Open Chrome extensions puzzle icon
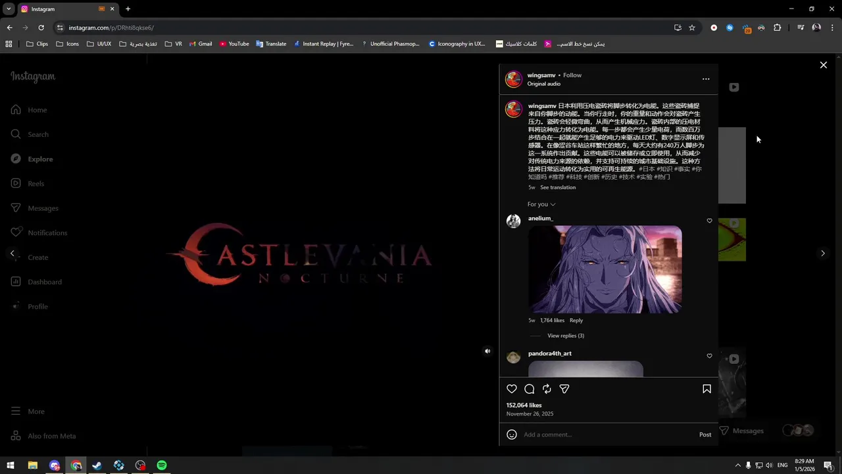Viewport: 842px width, 474px height. [x=778, y=28]
